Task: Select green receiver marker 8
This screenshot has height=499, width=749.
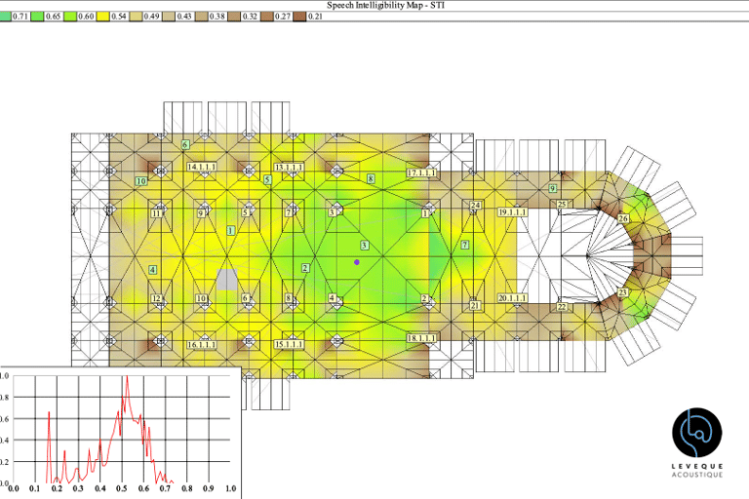Action: 371,178
